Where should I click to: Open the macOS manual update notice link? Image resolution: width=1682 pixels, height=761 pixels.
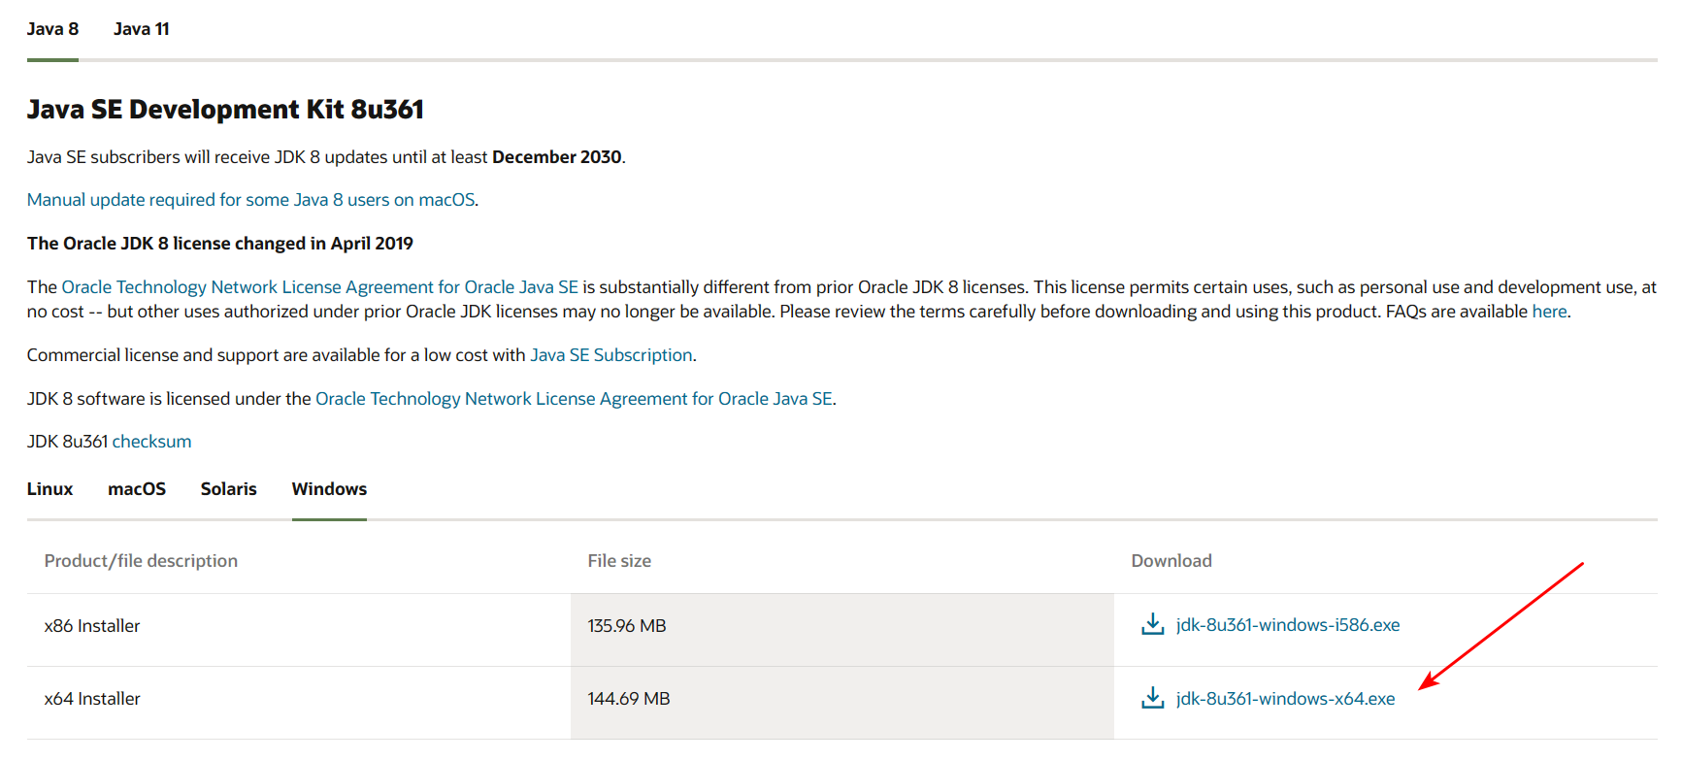click(250, 200)
